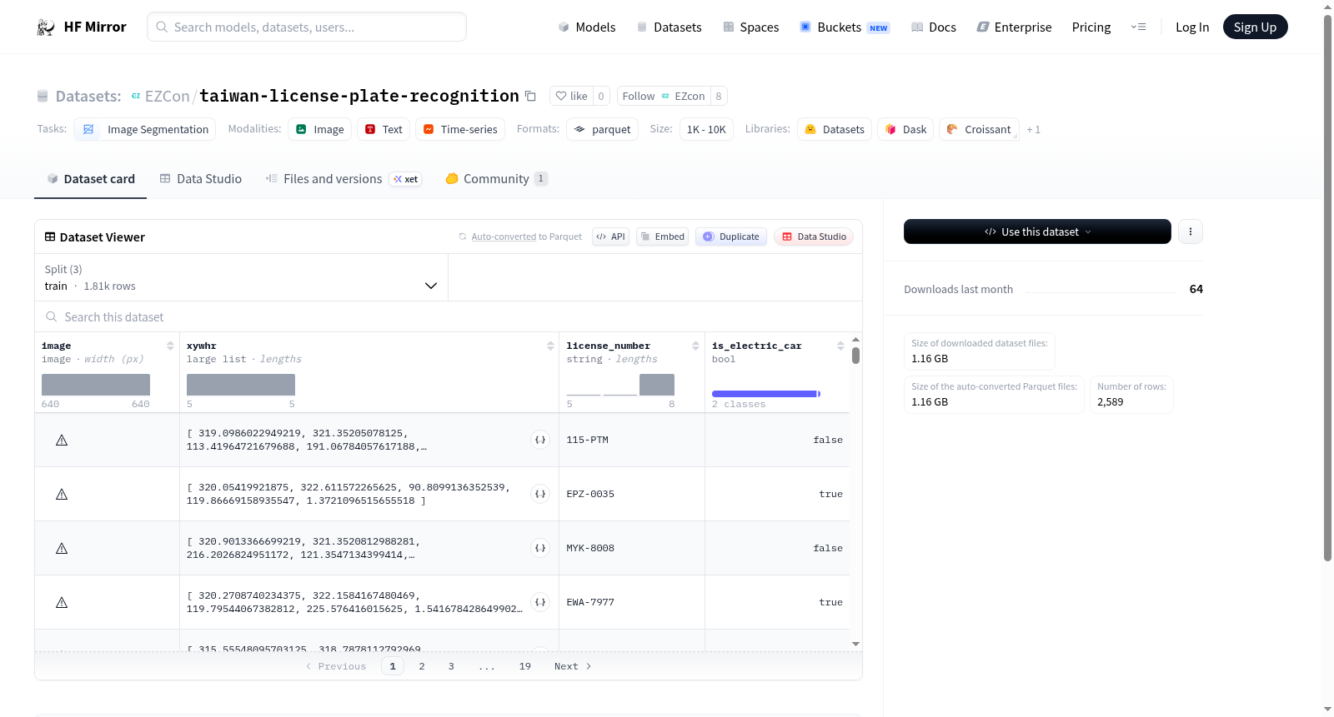Select the Croissant library tag
This screenshot has width=1334, height=717.
click(x=979, y=129)
